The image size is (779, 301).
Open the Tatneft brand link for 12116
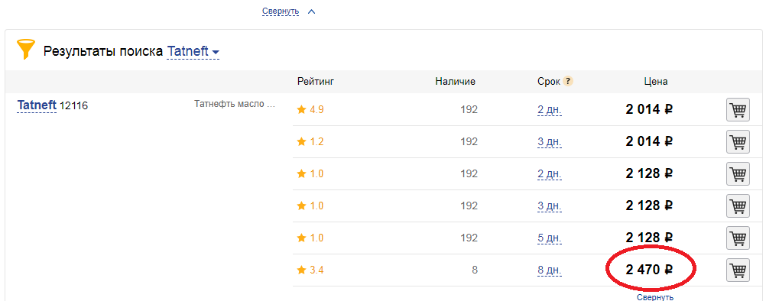pos(36,105)
